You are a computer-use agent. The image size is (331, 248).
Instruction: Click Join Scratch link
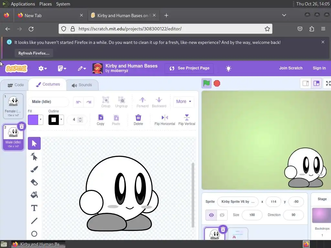tap(291, 68)
